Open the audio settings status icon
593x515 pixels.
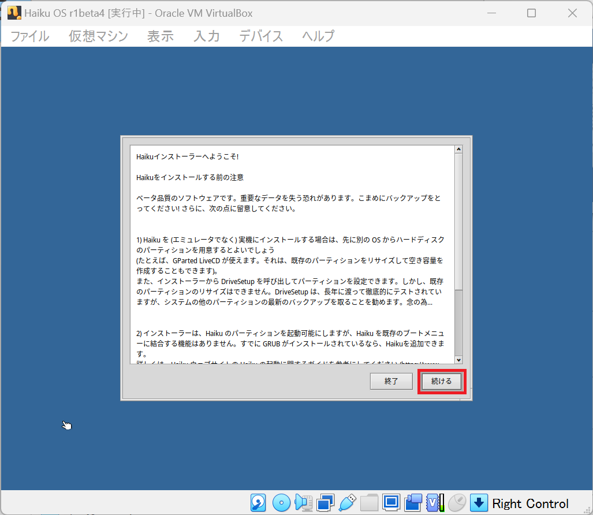click(x=303, y=503)
